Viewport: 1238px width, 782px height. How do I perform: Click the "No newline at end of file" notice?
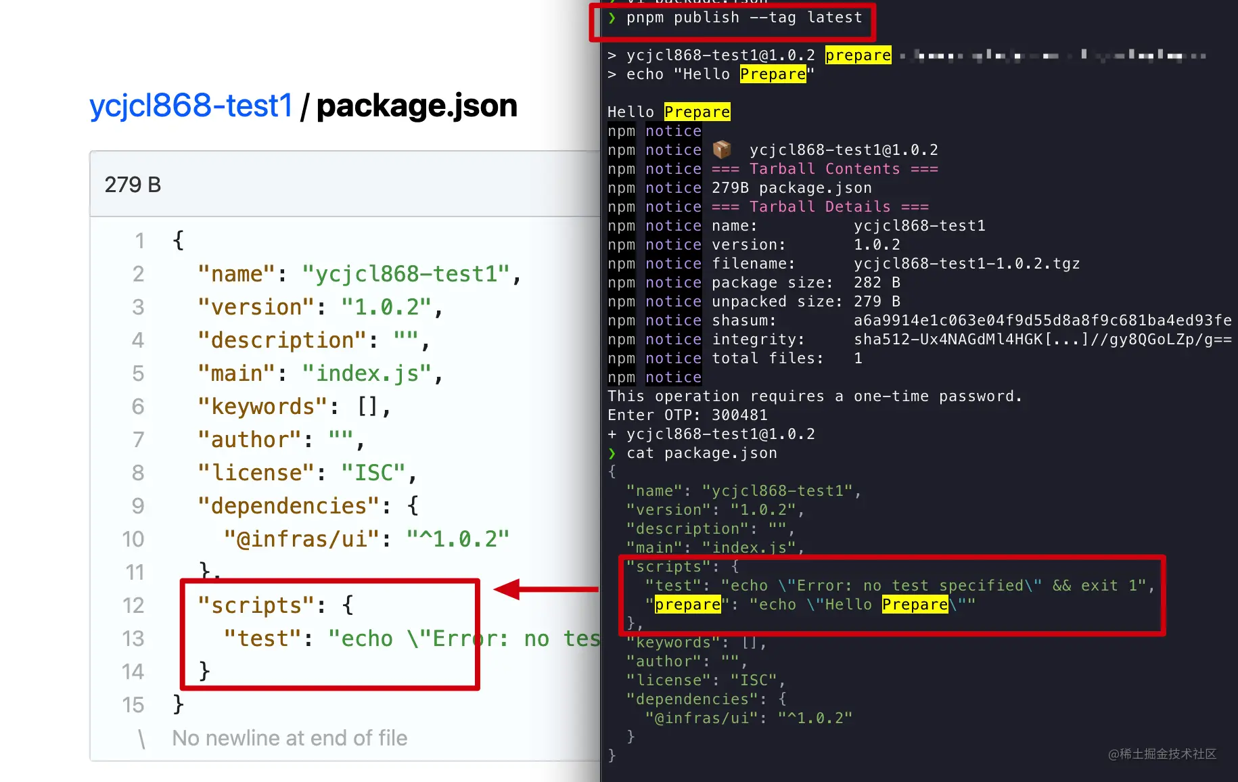point(290,739)
